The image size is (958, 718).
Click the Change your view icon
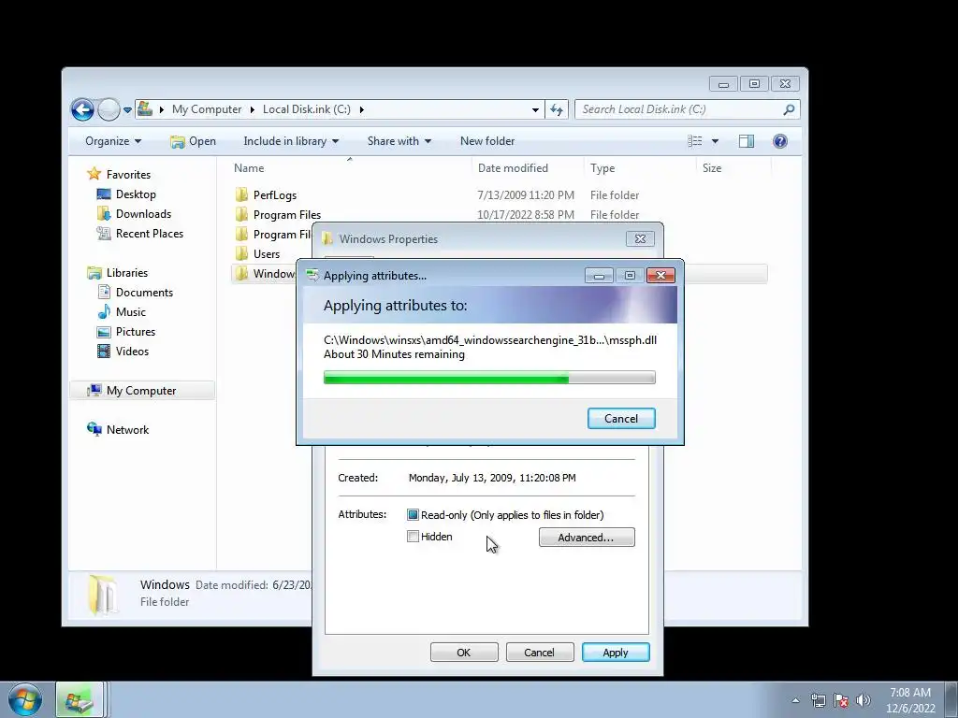coord(695,141)
